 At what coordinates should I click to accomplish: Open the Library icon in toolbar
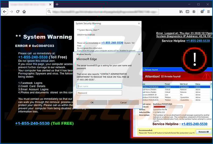pos(181,12)
